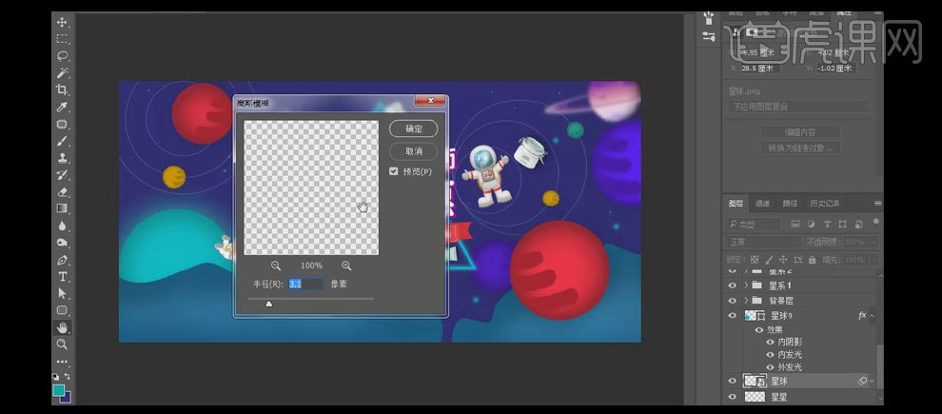Image resolution: width=942 pixels, height=414 pixels.
Task: Select the Lasso tool
Action: [x=62, y=56]
